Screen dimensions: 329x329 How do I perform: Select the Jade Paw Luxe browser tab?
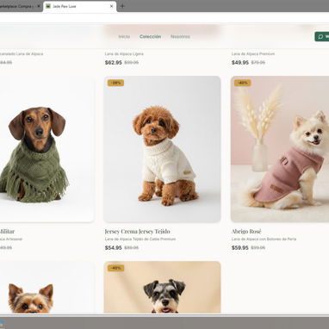point(80,6)
